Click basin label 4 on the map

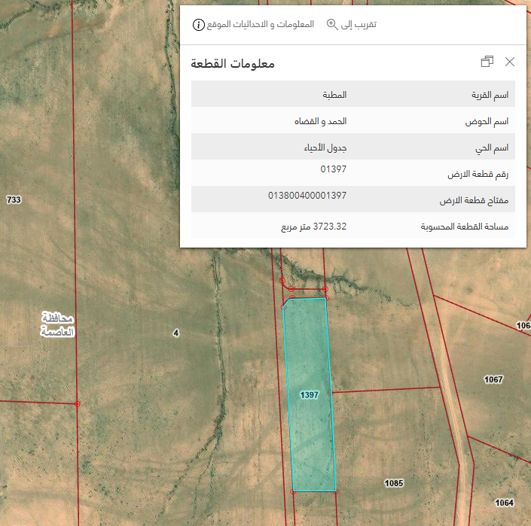[175, 333]
